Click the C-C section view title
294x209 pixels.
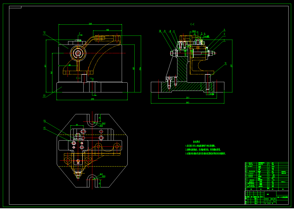[192, 24]
